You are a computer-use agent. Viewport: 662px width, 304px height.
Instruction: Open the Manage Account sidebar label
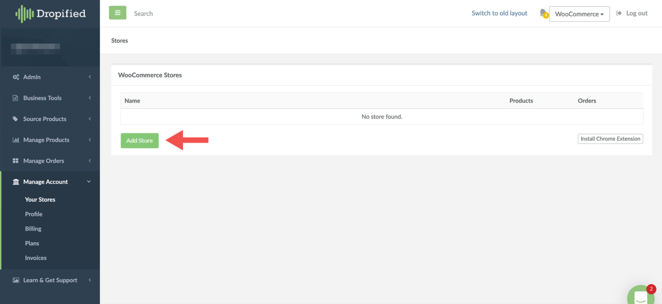tap(45, 182)
